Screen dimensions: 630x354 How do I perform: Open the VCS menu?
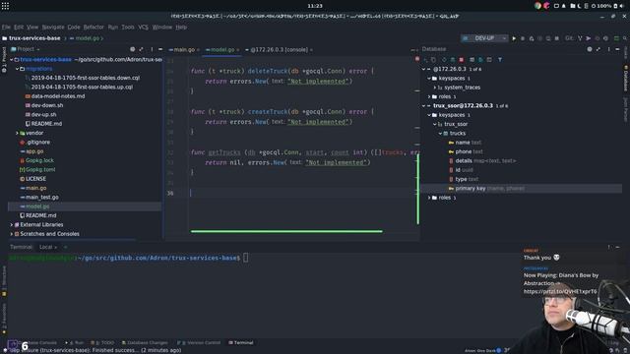click(x=143, y=27)
